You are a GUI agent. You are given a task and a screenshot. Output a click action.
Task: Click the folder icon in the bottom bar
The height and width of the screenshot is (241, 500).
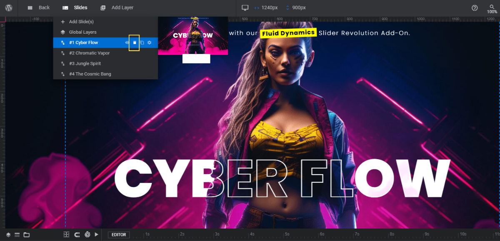point(26,235)
